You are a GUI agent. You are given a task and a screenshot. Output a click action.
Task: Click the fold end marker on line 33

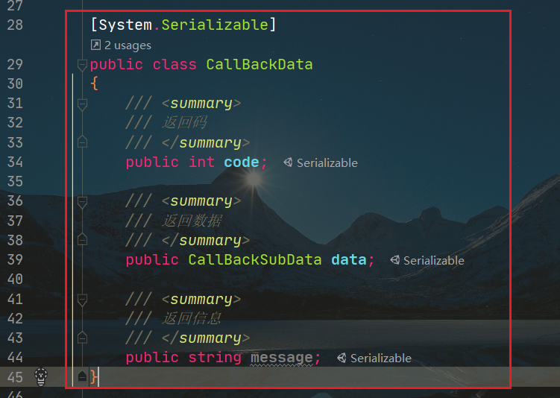click(82, 142)
